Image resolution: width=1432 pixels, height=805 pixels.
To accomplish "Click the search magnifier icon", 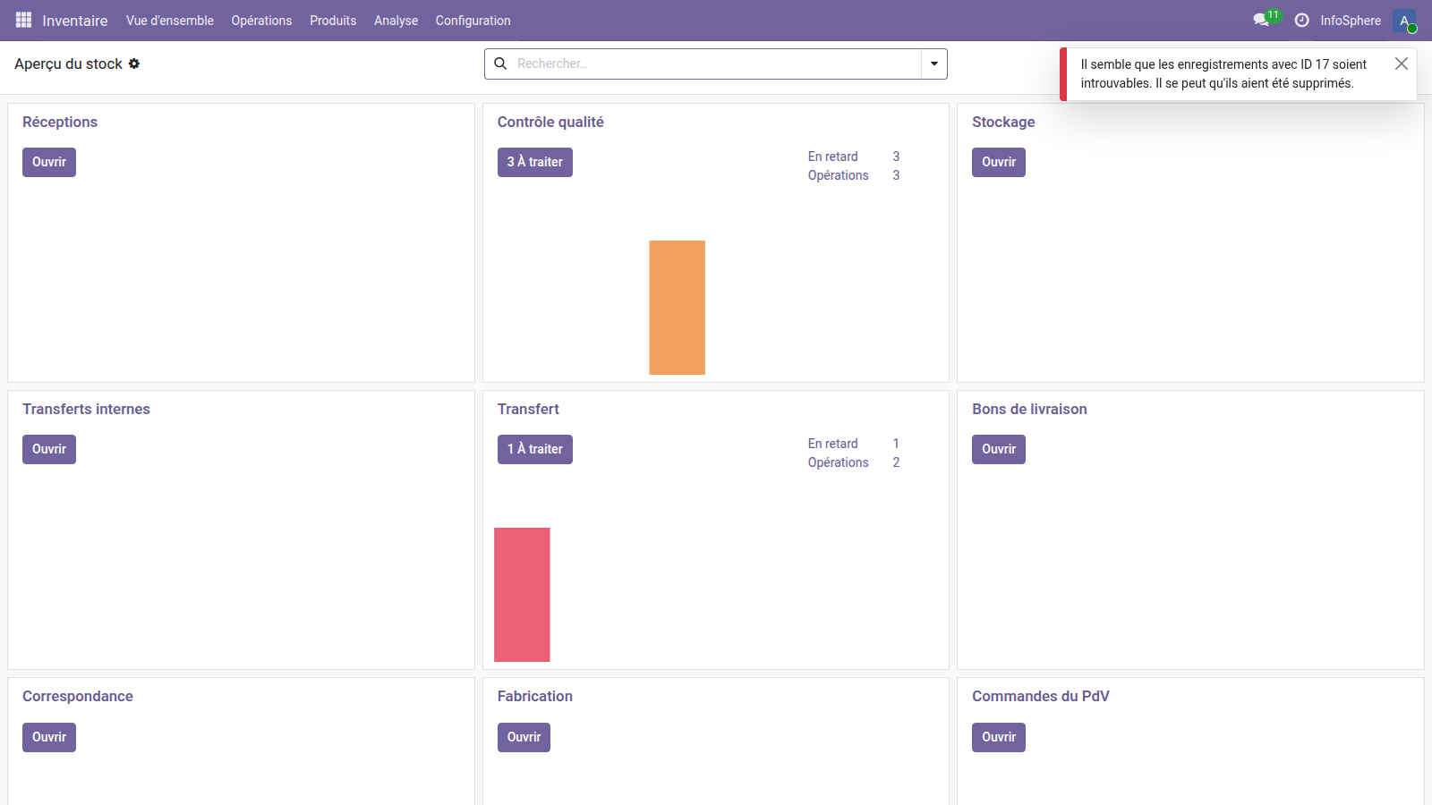I will 500,64.
